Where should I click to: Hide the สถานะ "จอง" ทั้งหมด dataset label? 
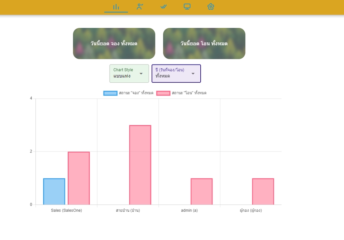[136, 93]
